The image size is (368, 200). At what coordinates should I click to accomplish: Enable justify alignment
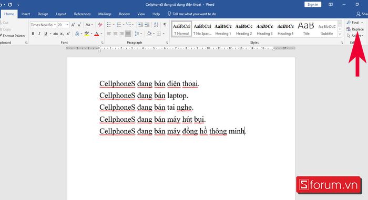tap(128, 34)
